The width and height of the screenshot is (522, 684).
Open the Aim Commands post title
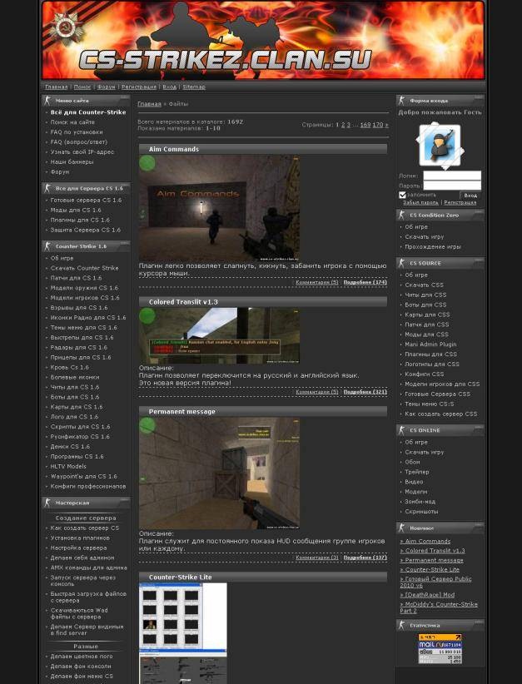click(174, 149)
